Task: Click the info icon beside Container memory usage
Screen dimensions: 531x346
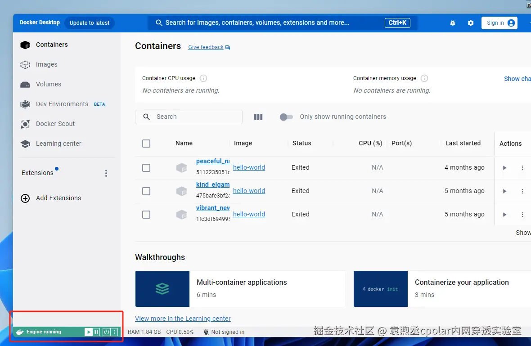Action: 424,78
